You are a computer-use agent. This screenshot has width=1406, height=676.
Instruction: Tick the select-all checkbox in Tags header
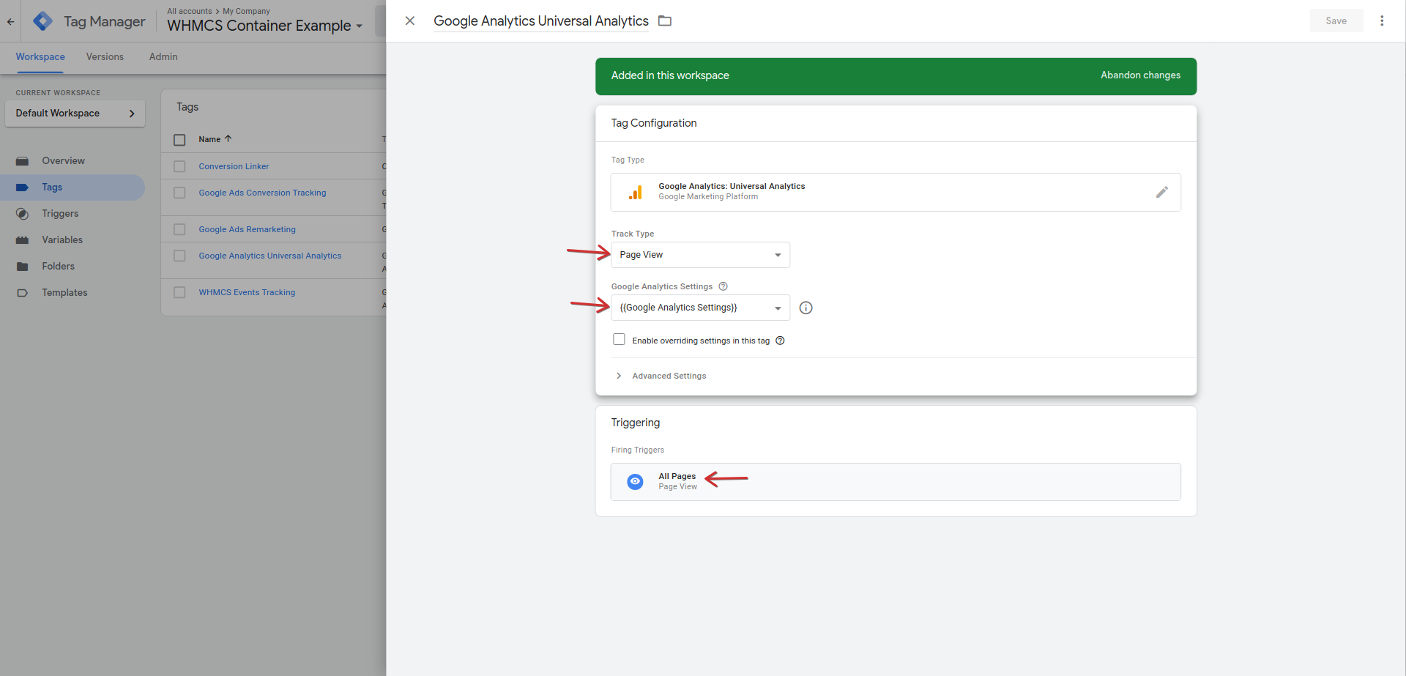pos(179,140)
